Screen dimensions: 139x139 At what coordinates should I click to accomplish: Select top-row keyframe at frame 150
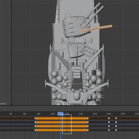(88, 118)
